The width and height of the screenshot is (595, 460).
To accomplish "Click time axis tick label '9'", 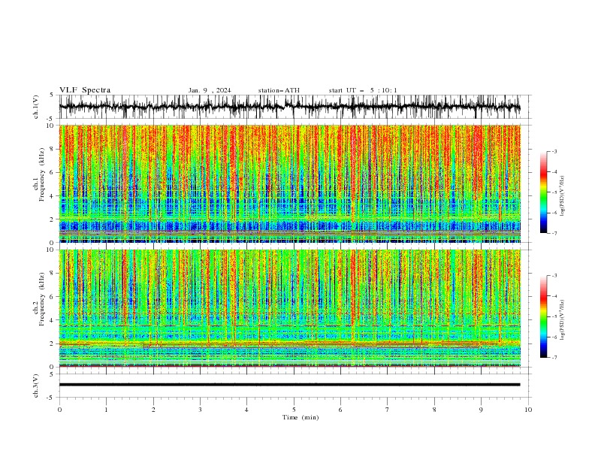I will click(481, 410).
